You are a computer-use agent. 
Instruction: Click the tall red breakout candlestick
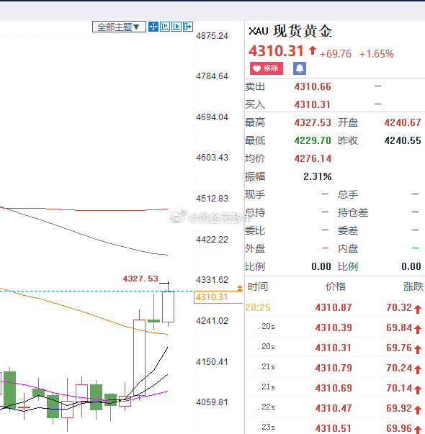139,358
